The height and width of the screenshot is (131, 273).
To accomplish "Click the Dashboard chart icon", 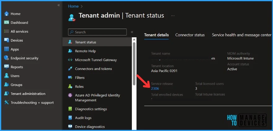I will 6,23.
